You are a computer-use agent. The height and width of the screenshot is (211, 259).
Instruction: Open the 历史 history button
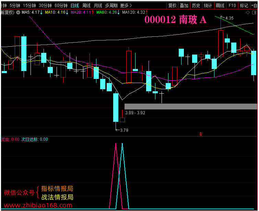(x=196, y=5)
